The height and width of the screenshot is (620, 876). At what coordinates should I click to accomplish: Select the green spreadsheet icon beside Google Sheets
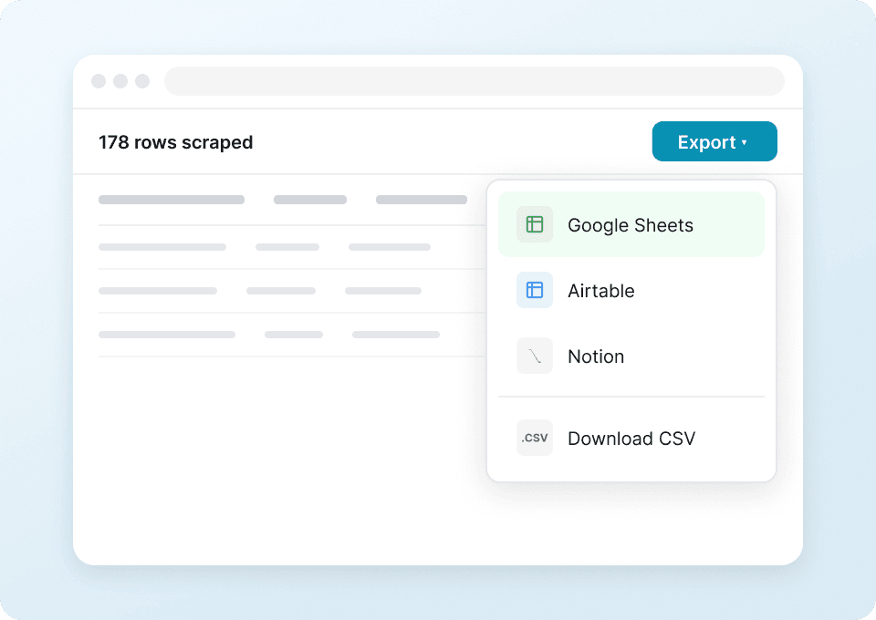point(534,224)
